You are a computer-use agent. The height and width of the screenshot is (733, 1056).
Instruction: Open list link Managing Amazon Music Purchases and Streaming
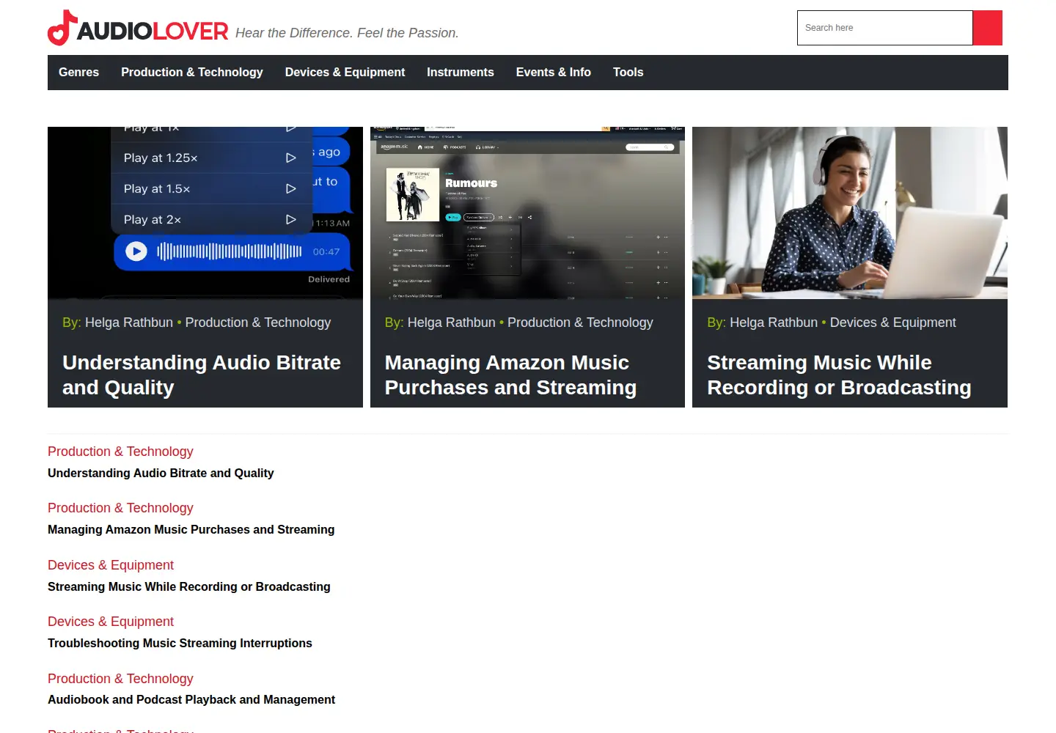tap(191, 530)
